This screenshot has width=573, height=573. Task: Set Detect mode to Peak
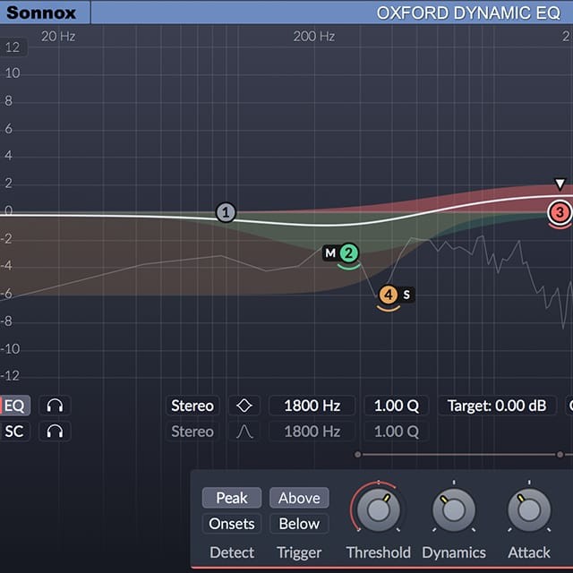pos(232,498)
